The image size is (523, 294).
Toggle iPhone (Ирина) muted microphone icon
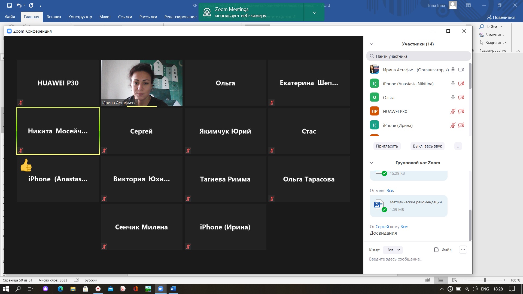(453, 125)
